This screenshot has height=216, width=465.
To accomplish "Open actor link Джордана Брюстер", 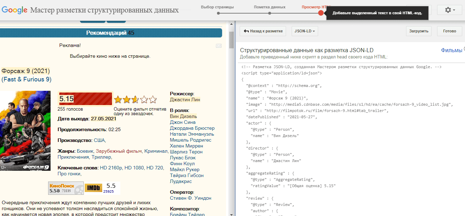I will [x=192, y=128].
